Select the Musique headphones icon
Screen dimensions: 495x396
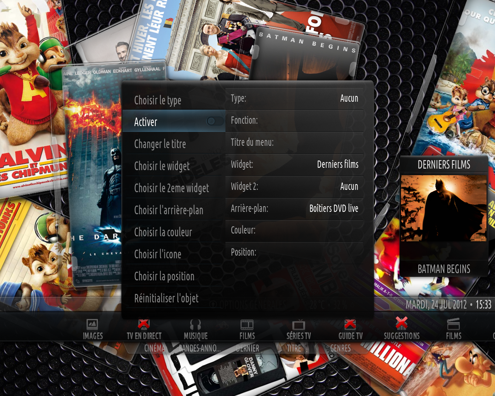195,324
